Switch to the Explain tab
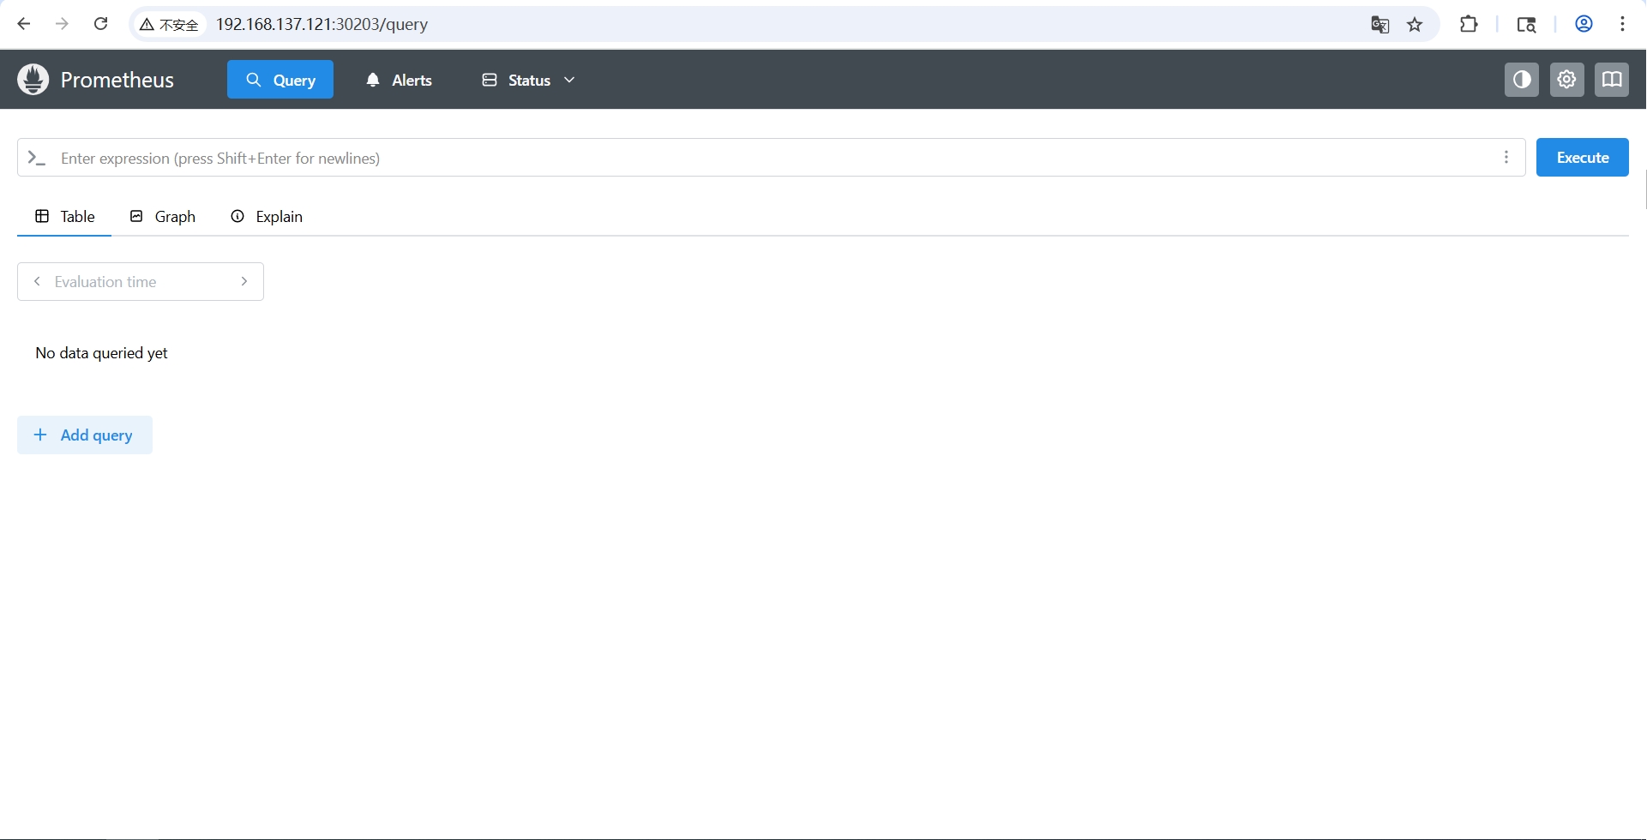The height and width of the screenshot is (840, 1647). pos(267,217)
